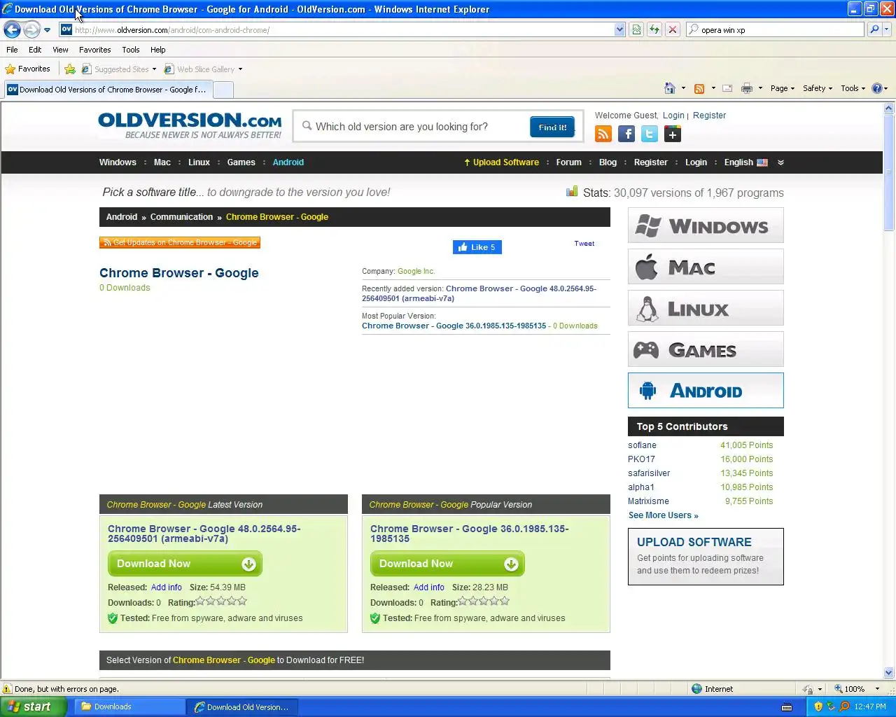The width and height of the screenshot is (896, 717).
Task: Open the View menu
Action: coord(60,50)
